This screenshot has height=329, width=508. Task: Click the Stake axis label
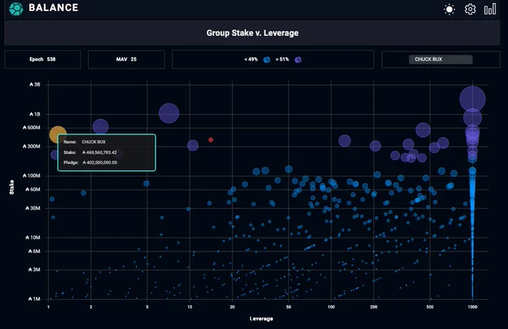pos(12,187)
